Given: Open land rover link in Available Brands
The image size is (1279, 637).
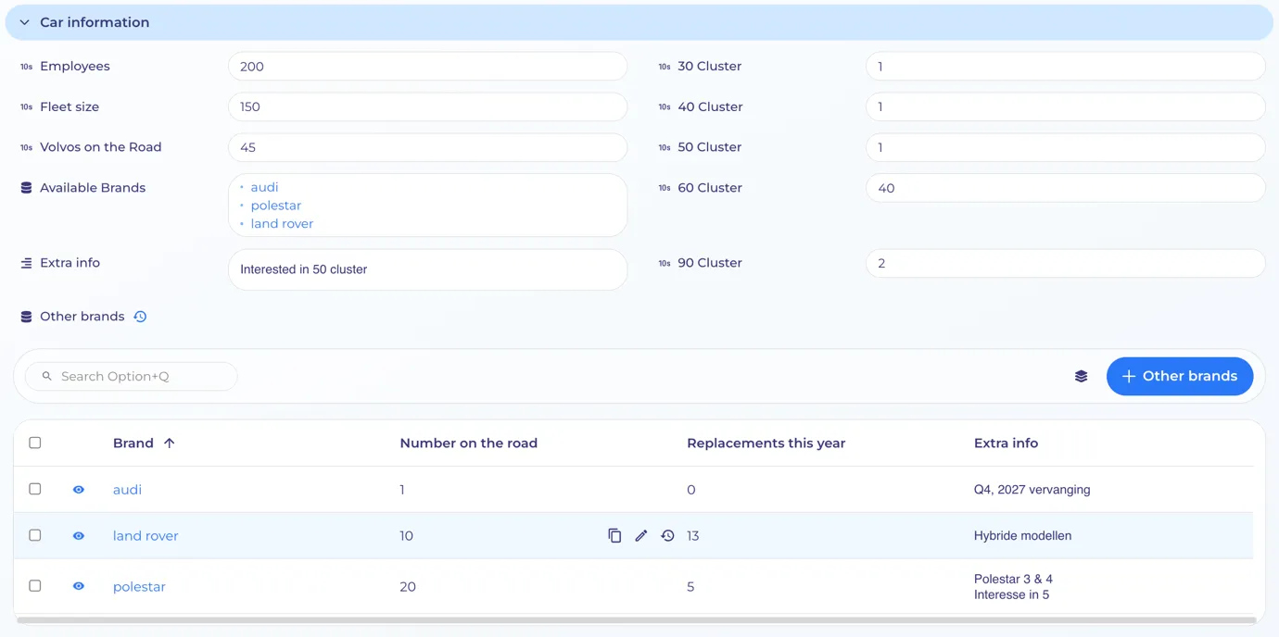Looking at the screenshot, I should point(282,223).
